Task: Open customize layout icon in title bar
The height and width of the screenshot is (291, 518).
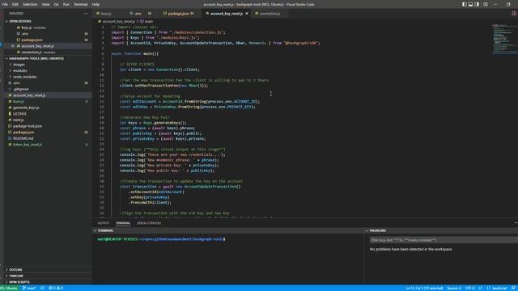Action: (x=486, y=4)
